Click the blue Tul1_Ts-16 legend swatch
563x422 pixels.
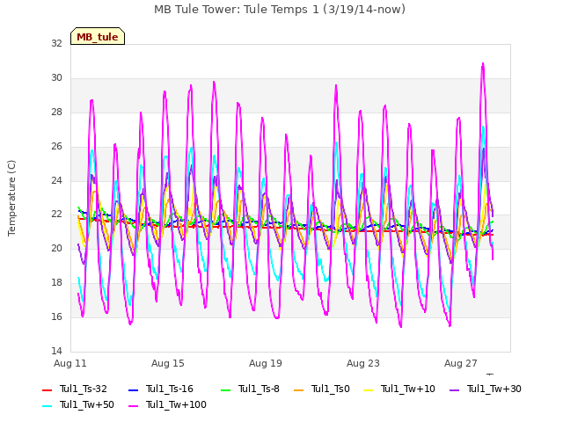133,389
